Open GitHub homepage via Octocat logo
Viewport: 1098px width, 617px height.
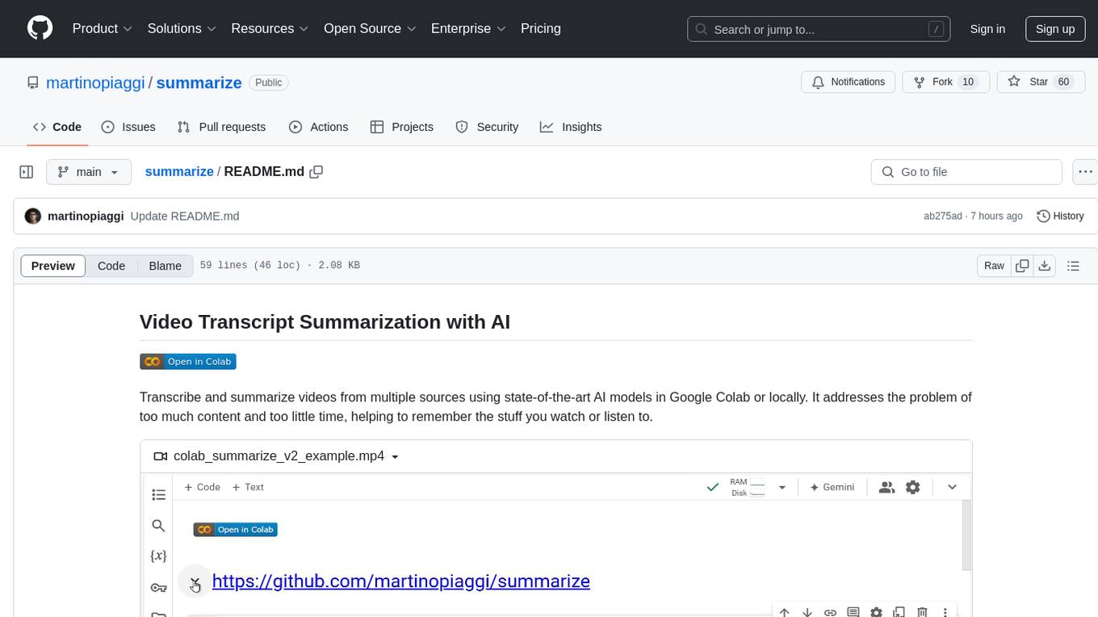click(40, 28)
